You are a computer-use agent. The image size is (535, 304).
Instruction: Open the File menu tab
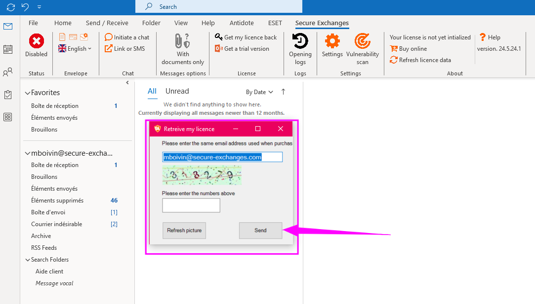[x=33, y=23]
